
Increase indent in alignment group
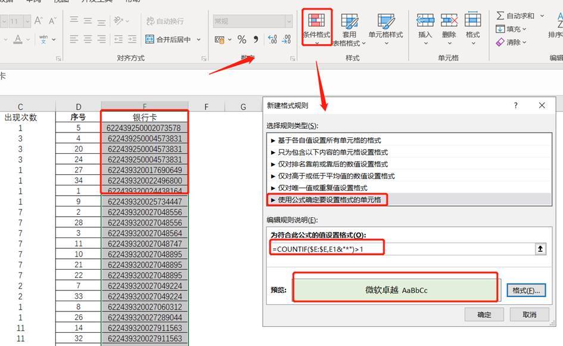132,39
